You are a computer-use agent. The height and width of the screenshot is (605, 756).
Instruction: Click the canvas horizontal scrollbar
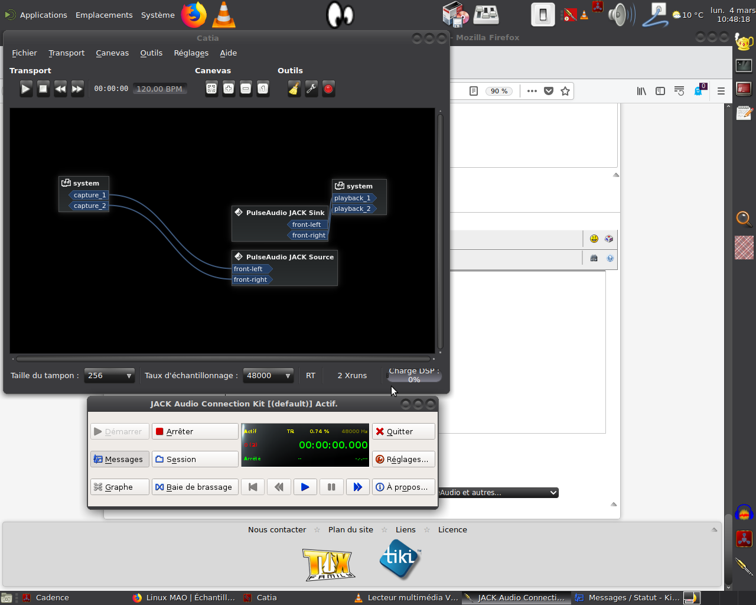pos(223,359)
